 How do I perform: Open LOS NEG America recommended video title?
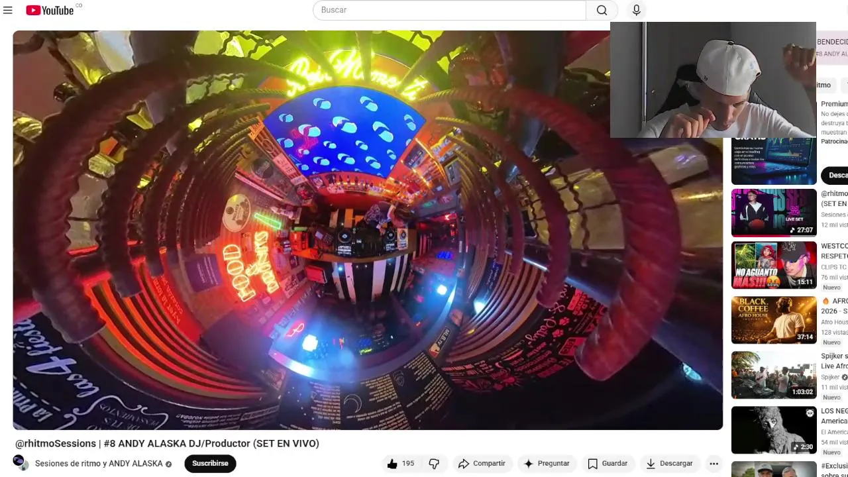(x=834, y=416)
